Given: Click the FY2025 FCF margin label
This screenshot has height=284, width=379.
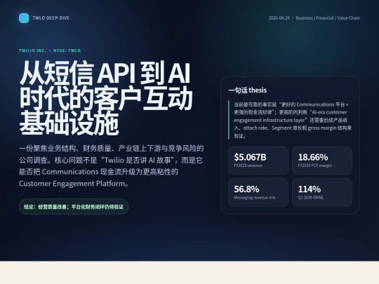Looking at the screenshot, I should tap(314, 165).
